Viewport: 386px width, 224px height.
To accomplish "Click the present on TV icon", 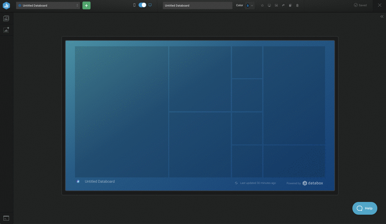I will pos(269,5).
